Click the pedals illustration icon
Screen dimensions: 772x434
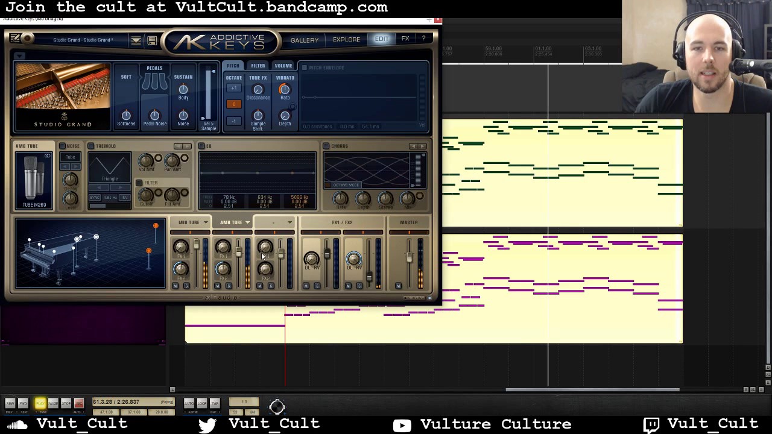(x=154, y=81)
